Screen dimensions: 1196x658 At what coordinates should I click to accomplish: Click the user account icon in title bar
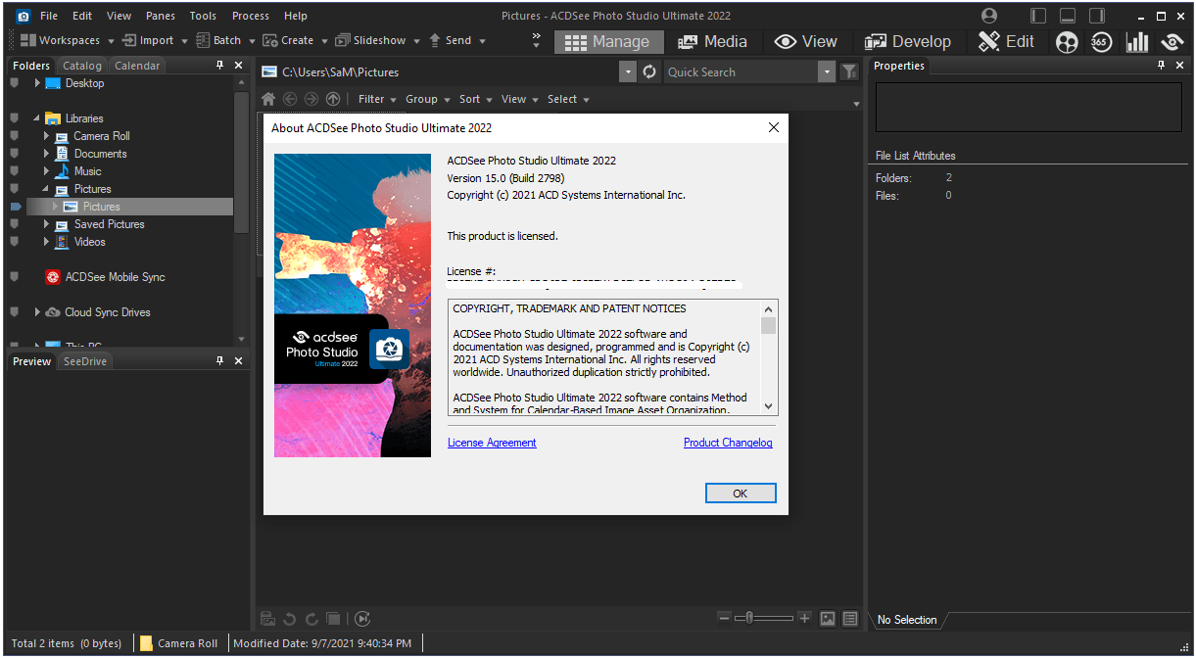[989, 16]
